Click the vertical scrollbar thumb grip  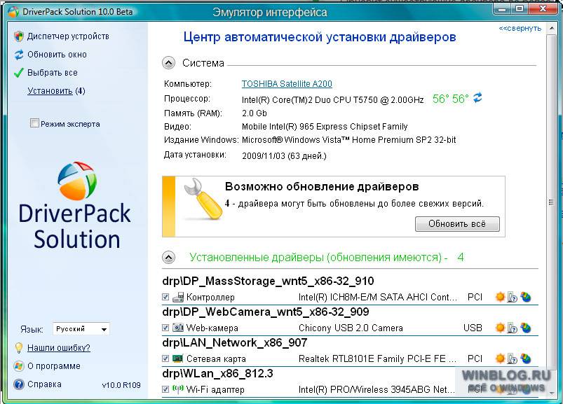tap(552, 202)
